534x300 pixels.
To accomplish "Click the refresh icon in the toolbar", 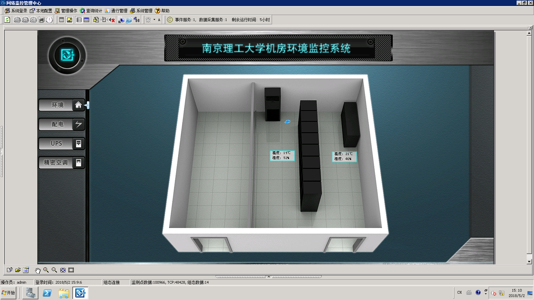I will pos(7,20).
